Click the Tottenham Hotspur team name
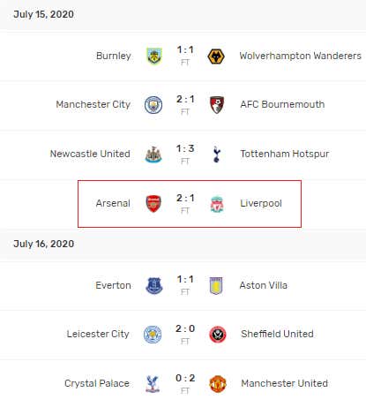Viewport: 366px width, 407px height. [285, 154]
